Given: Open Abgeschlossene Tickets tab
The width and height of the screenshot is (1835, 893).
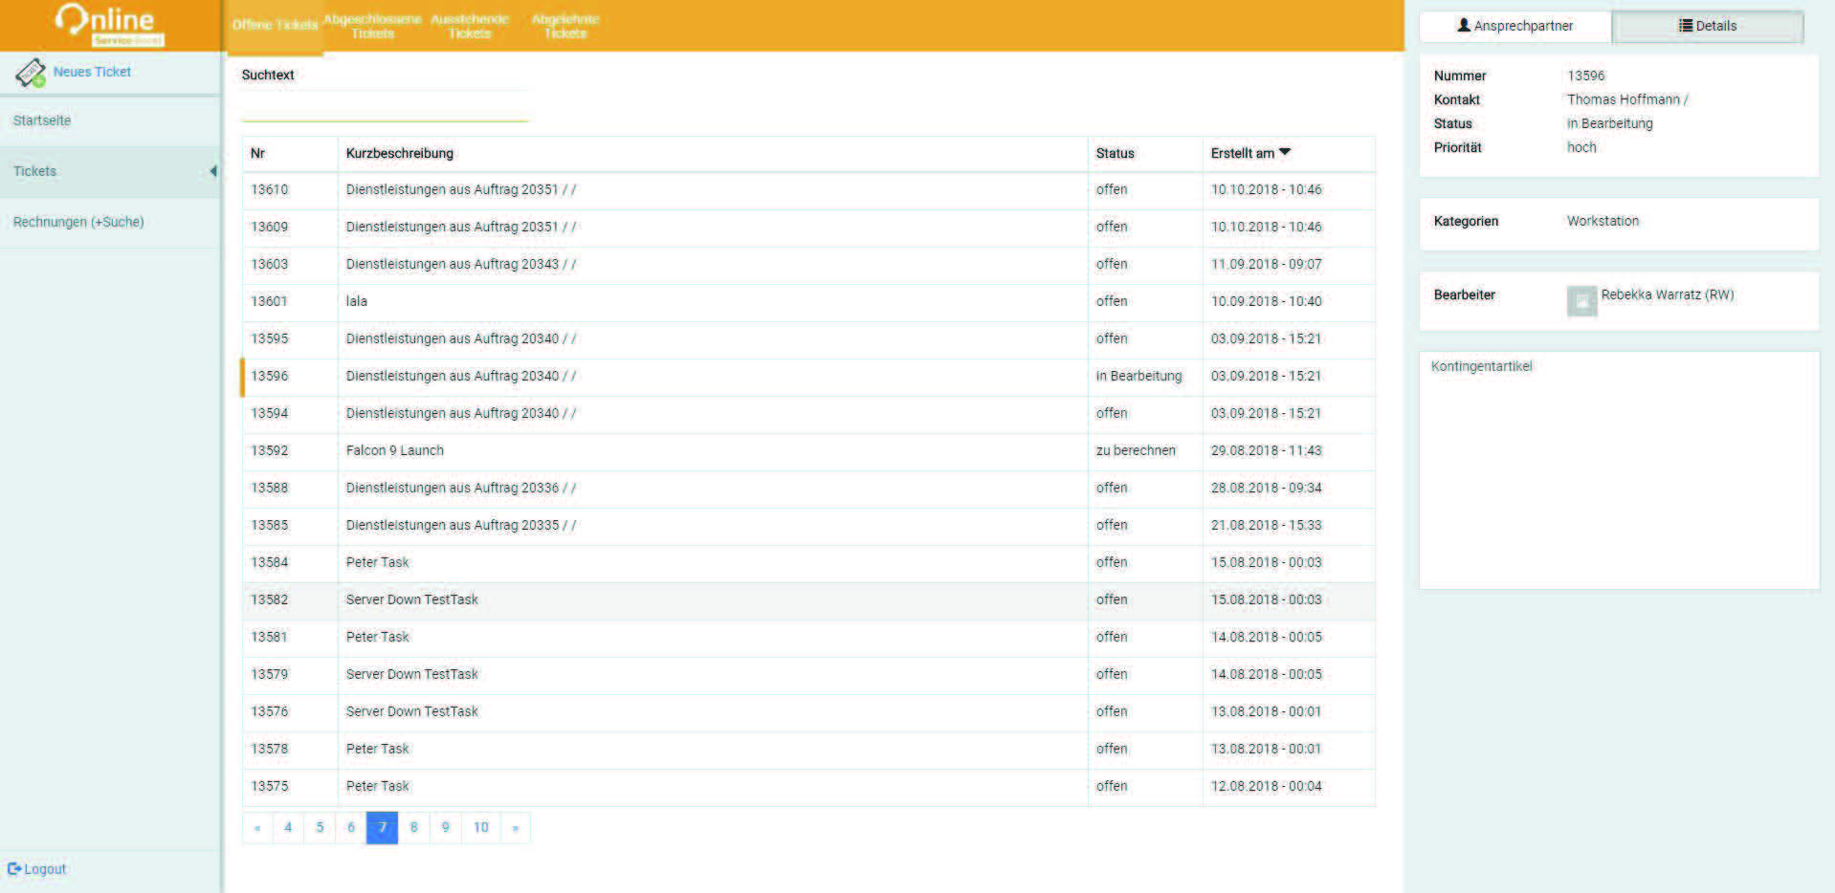Looking at the screenshot, I should (372, 26).
